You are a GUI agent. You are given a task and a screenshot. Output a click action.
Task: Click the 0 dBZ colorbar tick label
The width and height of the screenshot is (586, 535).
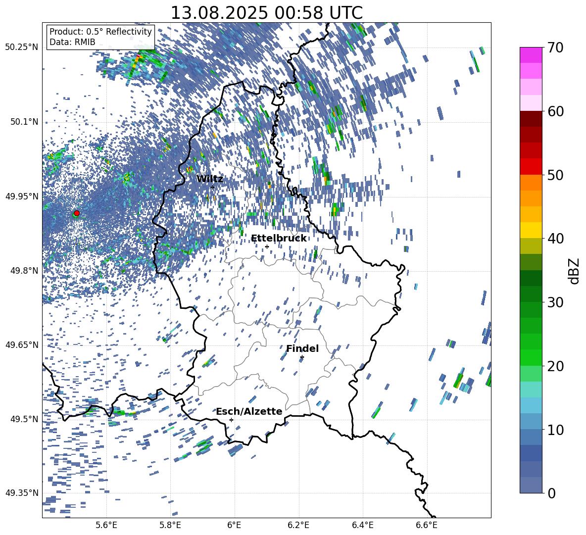point(551,493)
